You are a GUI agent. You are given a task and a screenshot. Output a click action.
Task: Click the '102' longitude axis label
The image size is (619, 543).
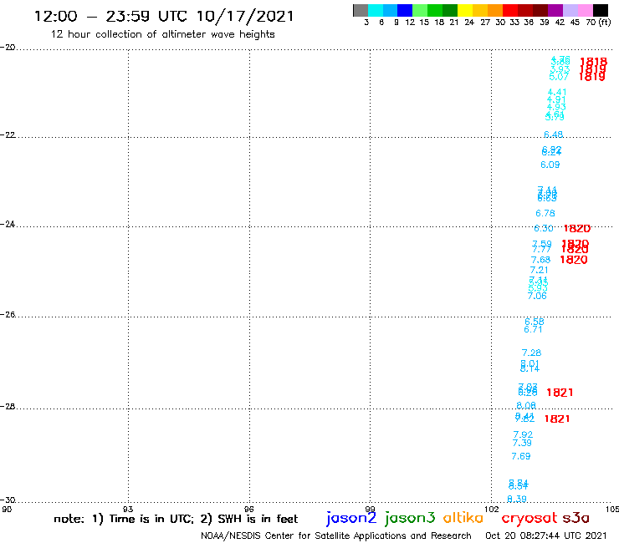492,509
